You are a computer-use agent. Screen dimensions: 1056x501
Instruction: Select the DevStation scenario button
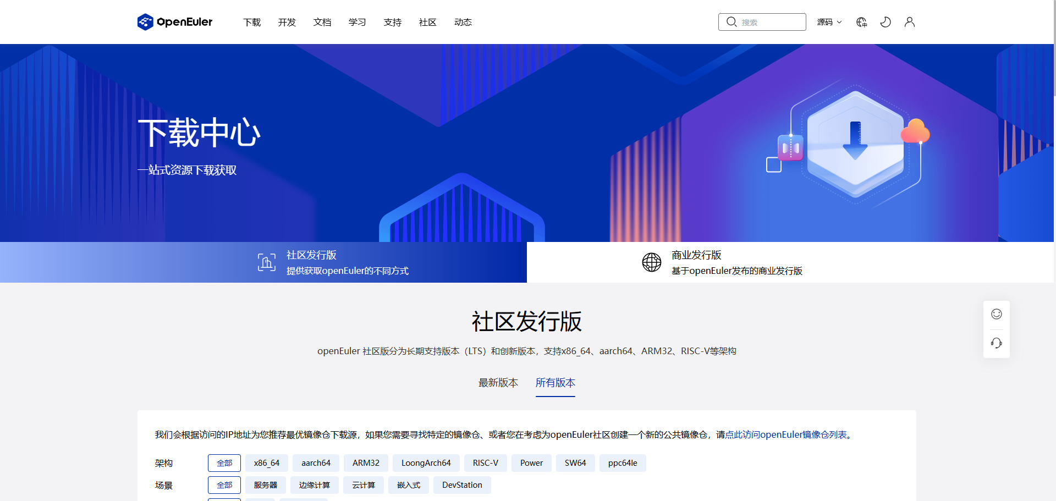[462, 485]
